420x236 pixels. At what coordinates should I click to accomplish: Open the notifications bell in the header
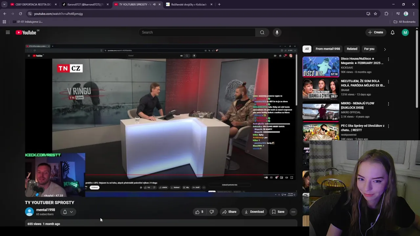pos(392,32)
